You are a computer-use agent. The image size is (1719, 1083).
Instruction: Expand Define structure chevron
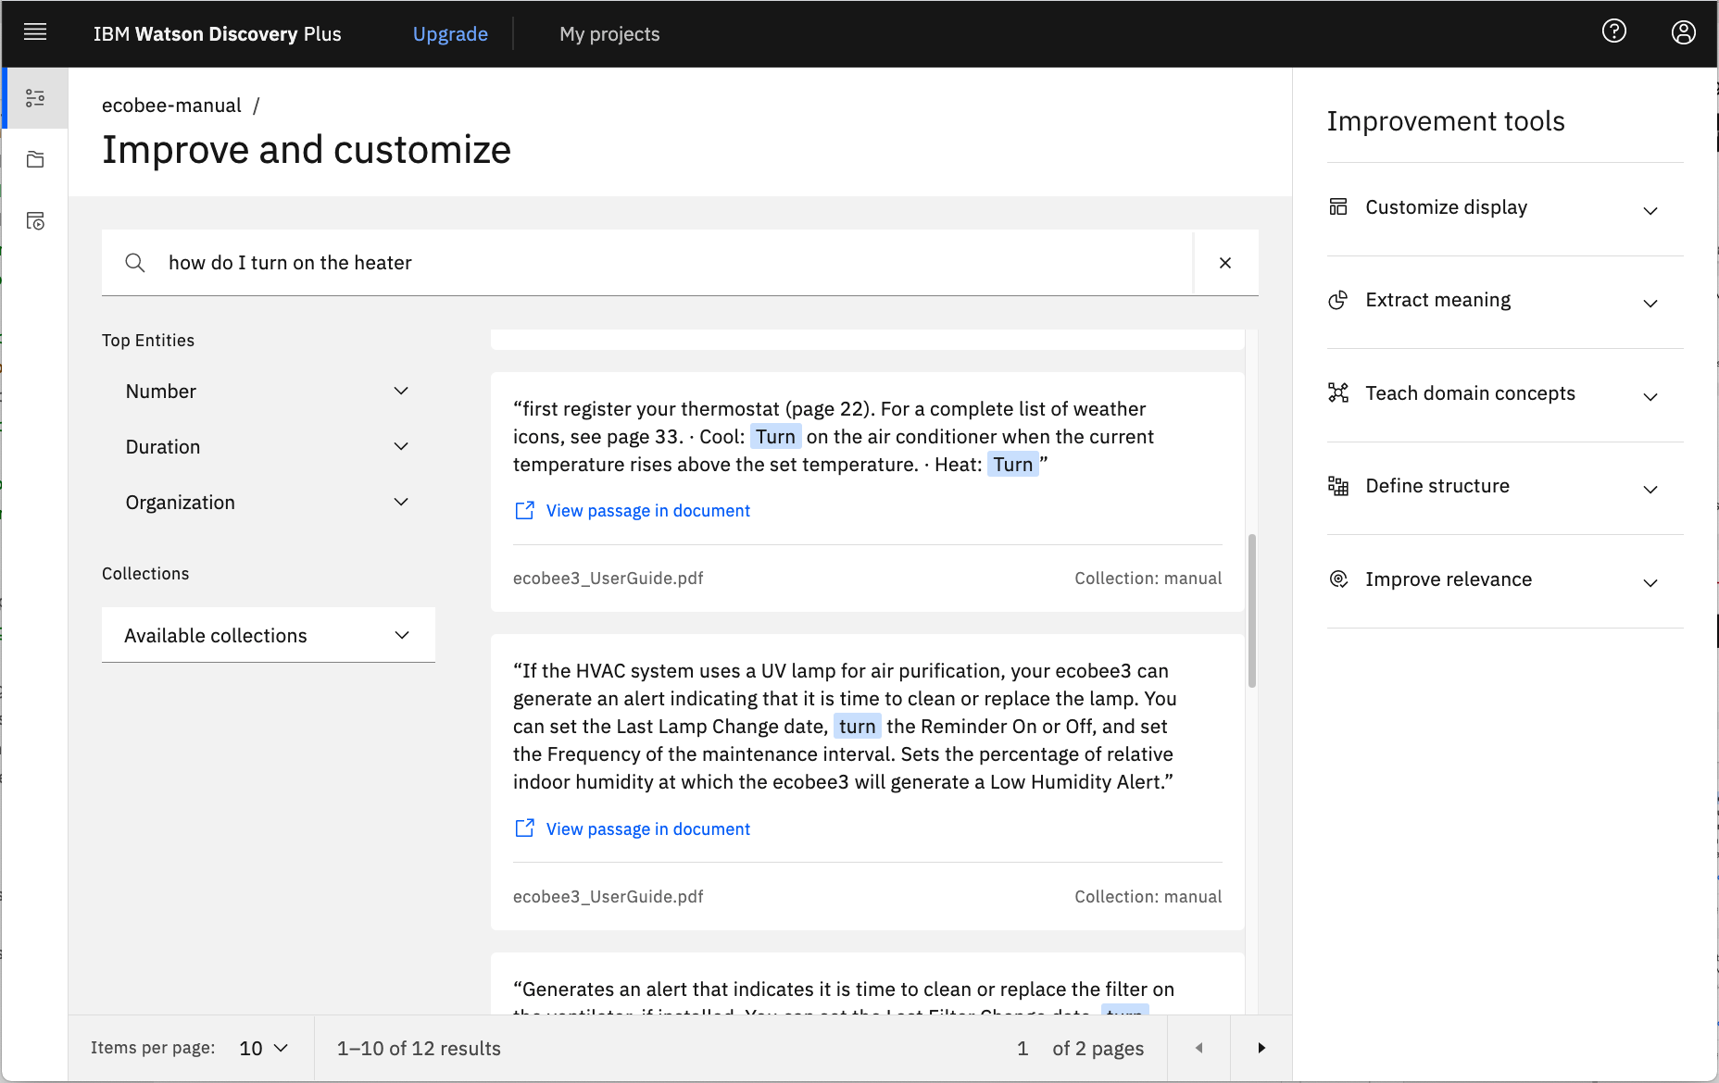[x=1650, y=489]
